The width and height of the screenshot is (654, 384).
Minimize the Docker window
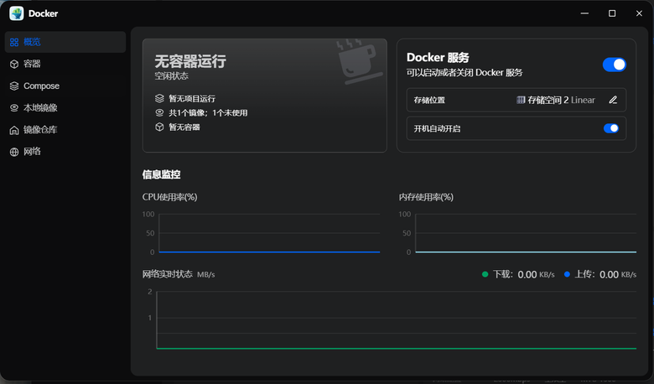tap(584, 13)
